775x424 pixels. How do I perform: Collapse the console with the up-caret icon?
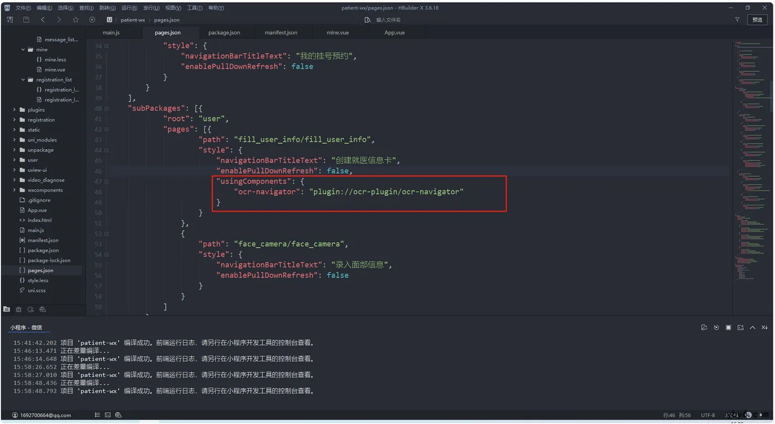752,328
